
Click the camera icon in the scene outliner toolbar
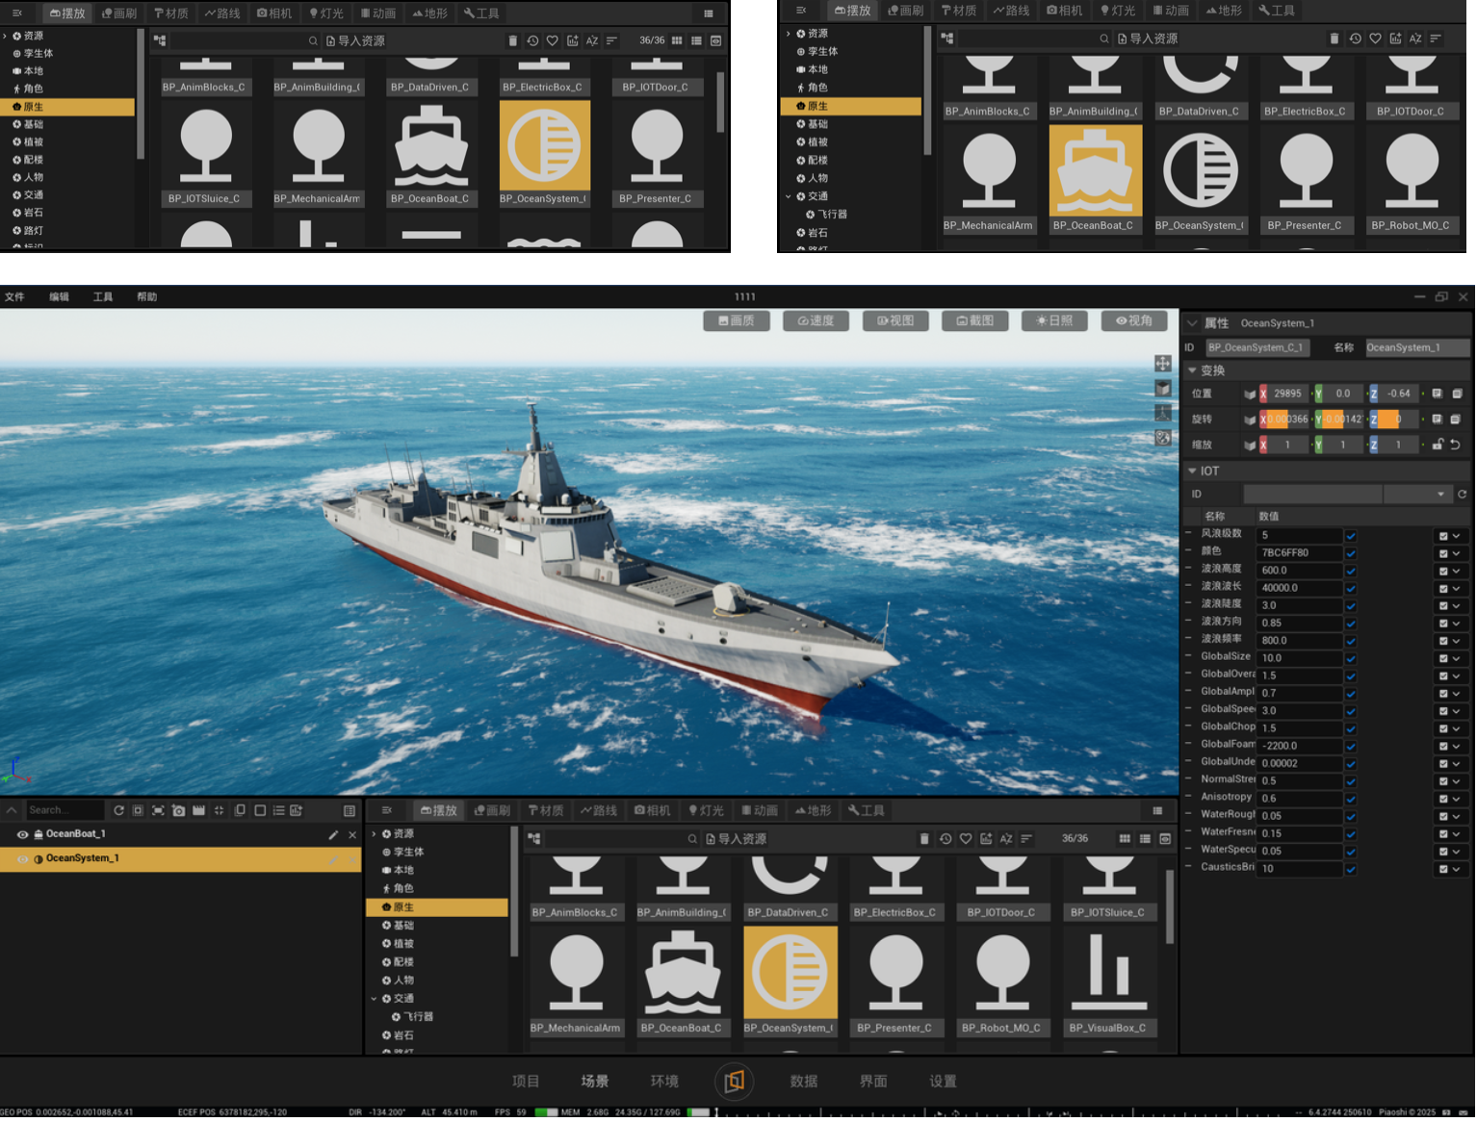click(178, 810)
